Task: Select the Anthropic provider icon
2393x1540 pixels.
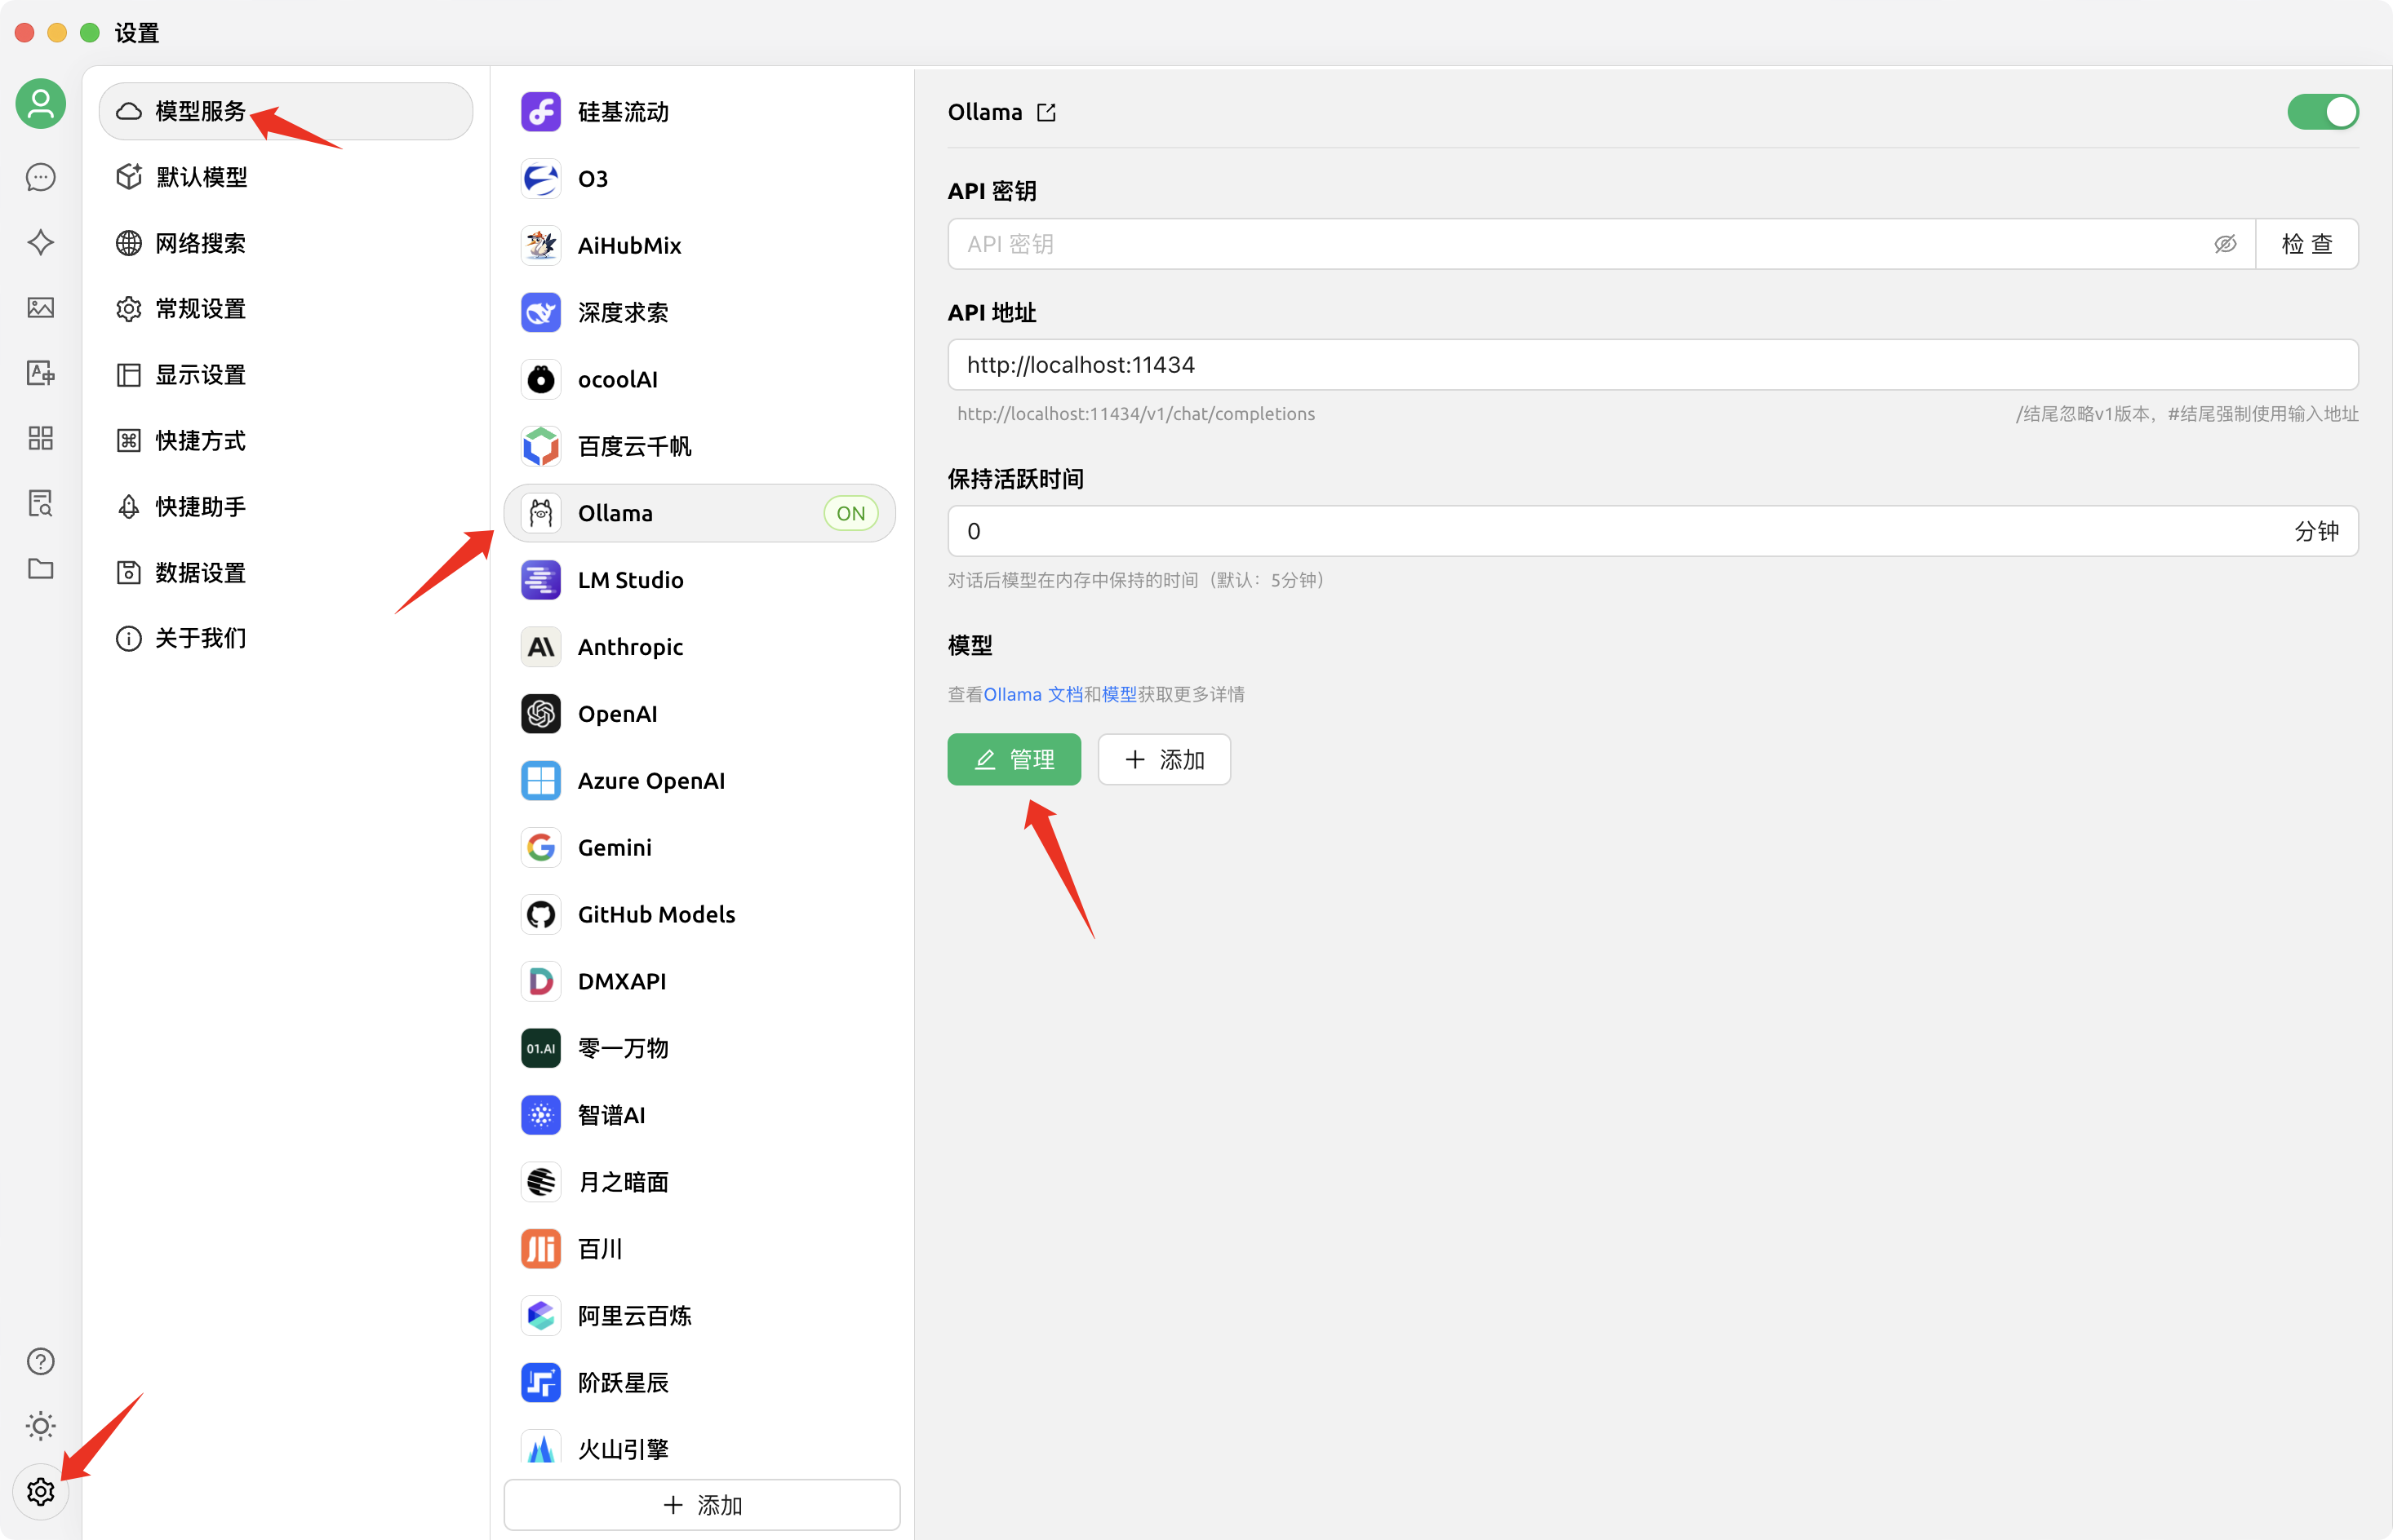Action: click(x=541, y=647)
